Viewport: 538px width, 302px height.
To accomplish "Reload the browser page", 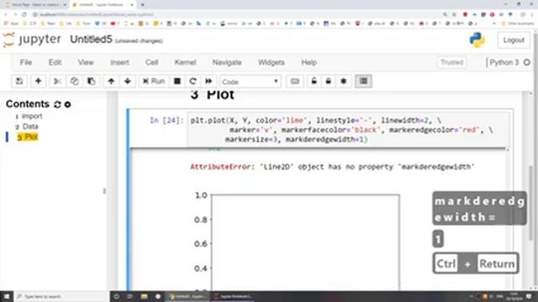I will 24,14.
